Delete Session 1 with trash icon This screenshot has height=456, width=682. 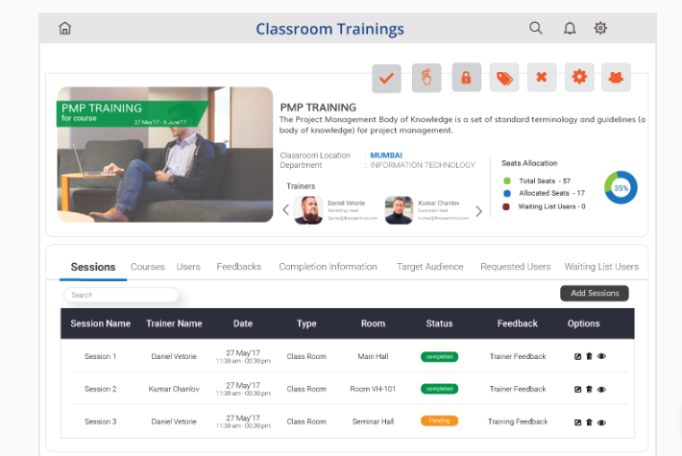point(589,356)
